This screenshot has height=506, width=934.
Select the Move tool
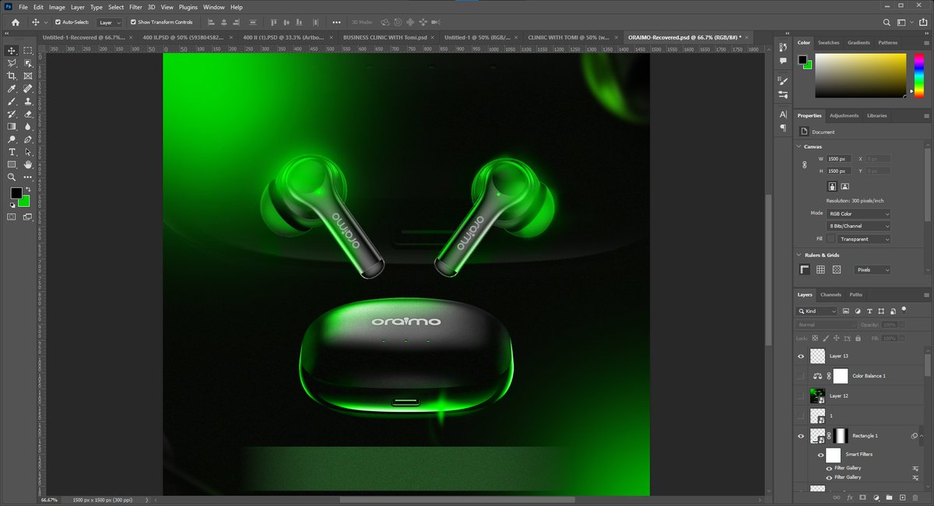pos(12,50)
